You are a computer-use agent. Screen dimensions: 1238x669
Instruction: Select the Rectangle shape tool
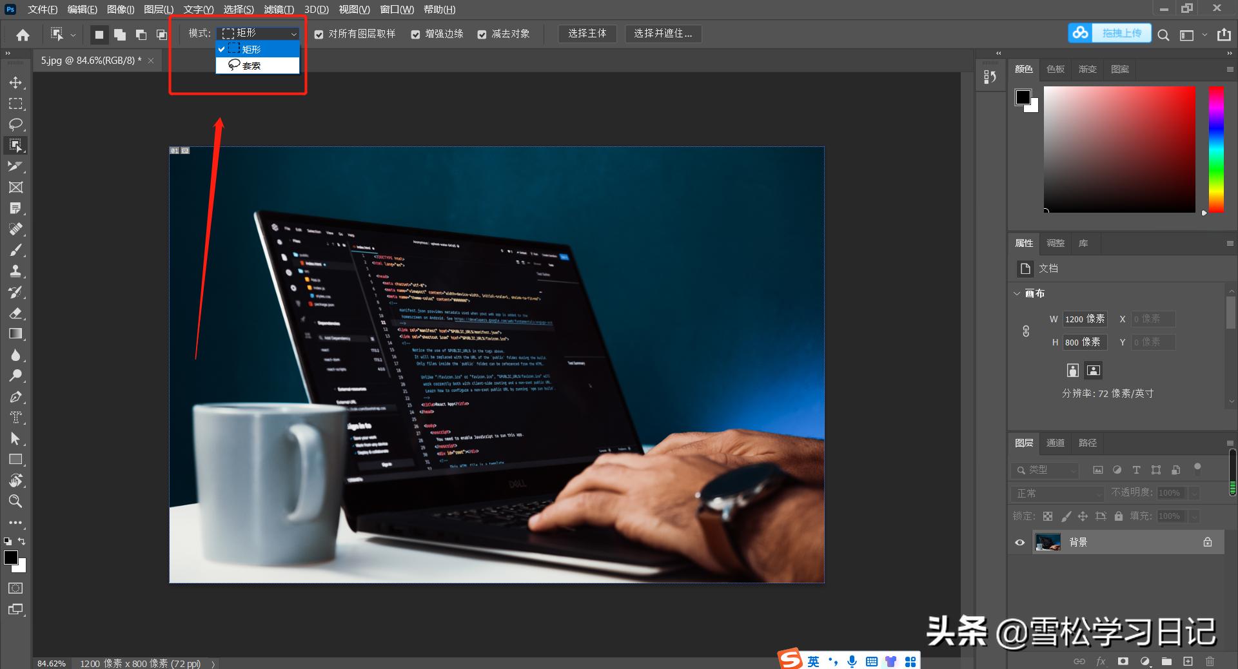pyautogui.click(x=15, y=460)
